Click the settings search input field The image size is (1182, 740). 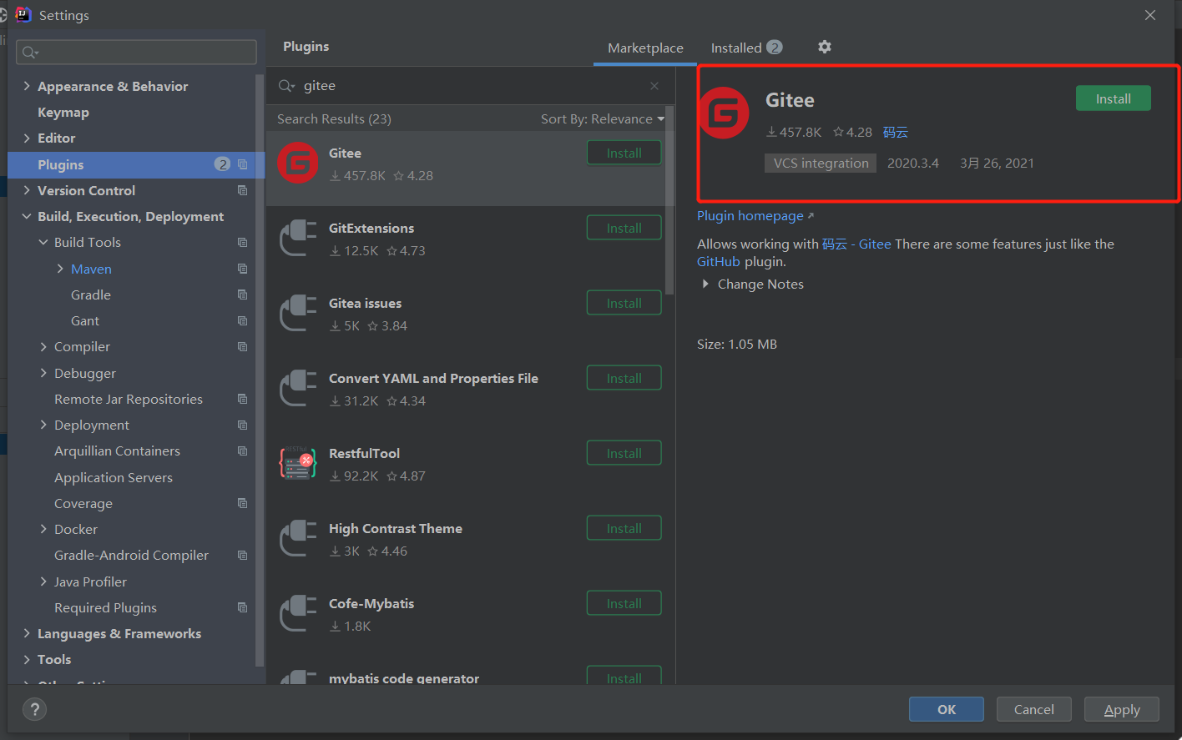tap(136, 52)
